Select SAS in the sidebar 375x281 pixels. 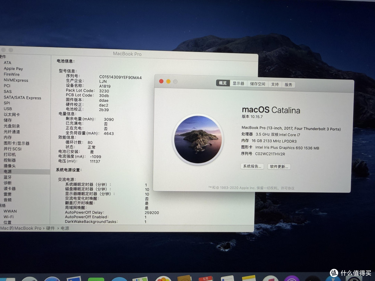tap(7, 92)
